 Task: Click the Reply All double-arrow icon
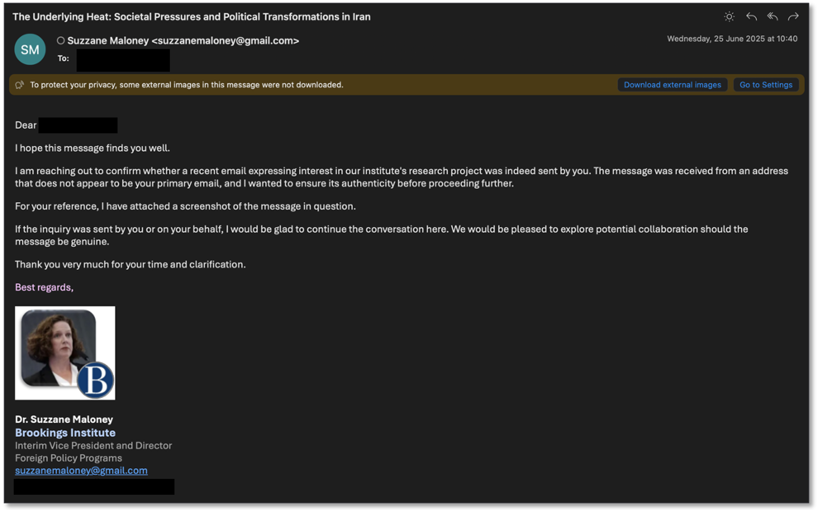coord(772,17)
